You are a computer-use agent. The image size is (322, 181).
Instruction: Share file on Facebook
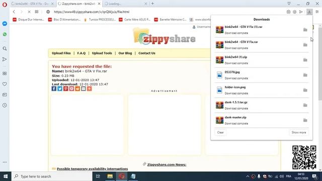click(54, 88)
